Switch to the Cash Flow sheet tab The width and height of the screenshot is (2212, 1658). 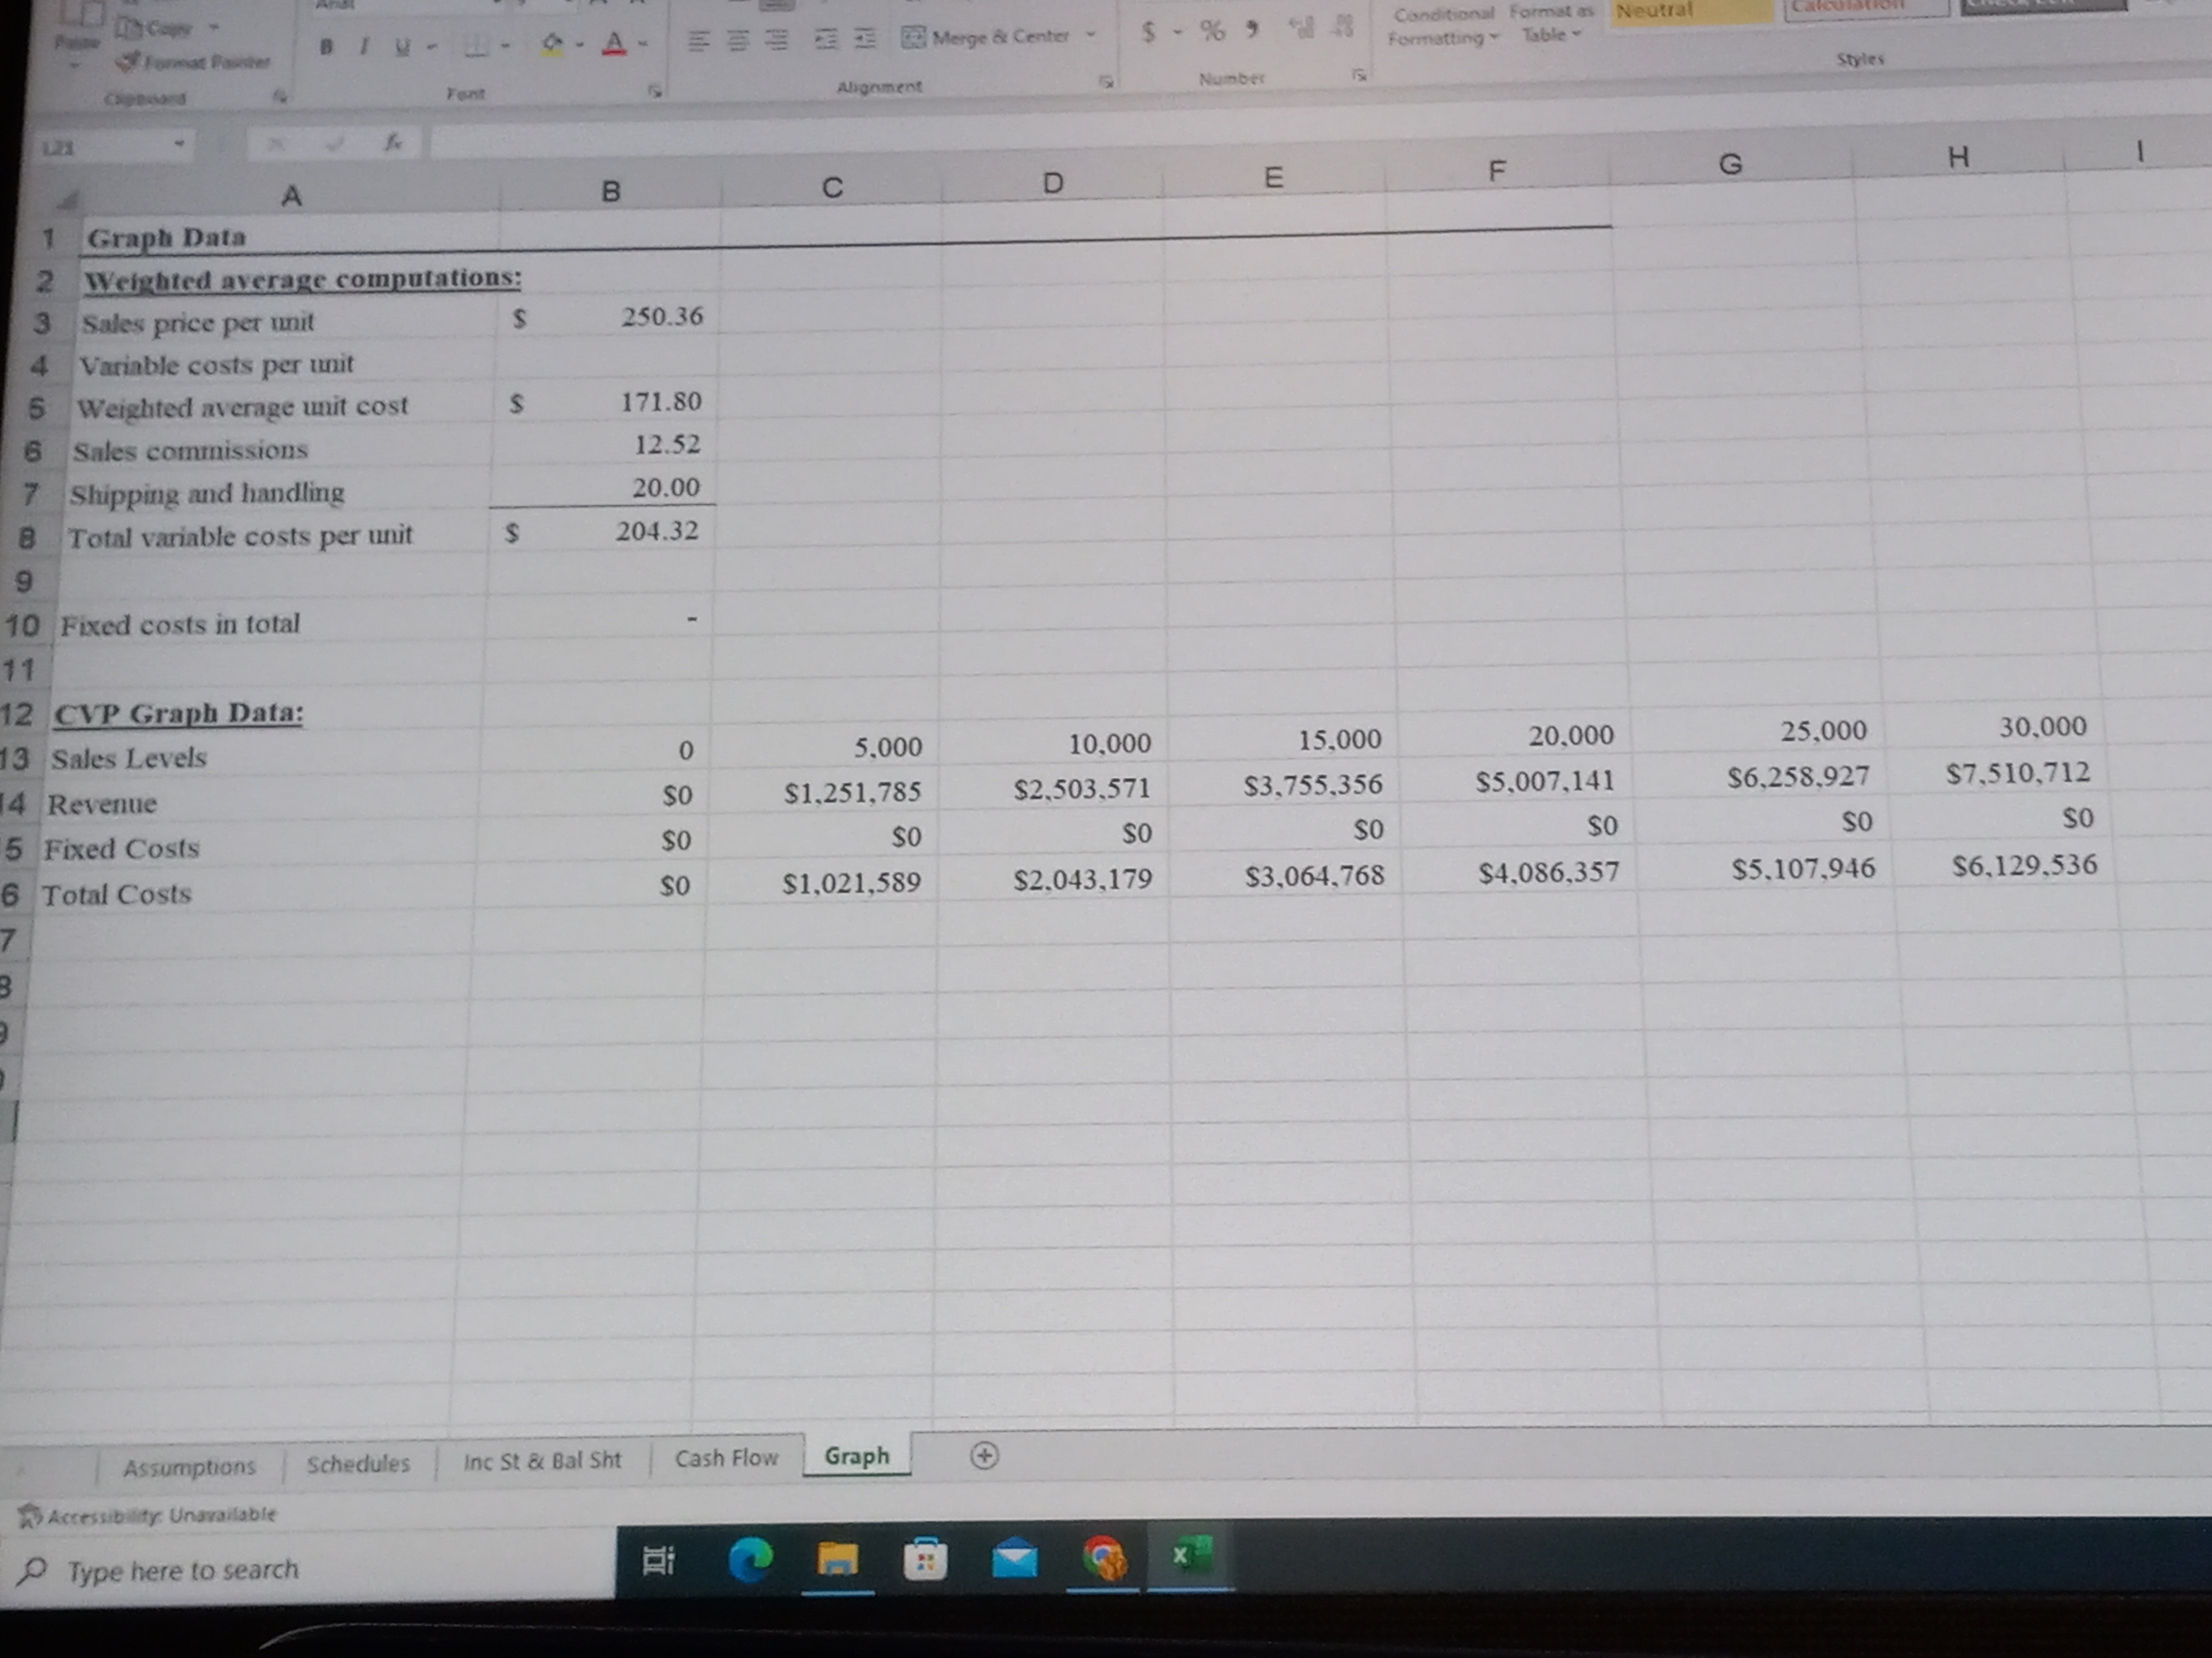(726, 1458)
